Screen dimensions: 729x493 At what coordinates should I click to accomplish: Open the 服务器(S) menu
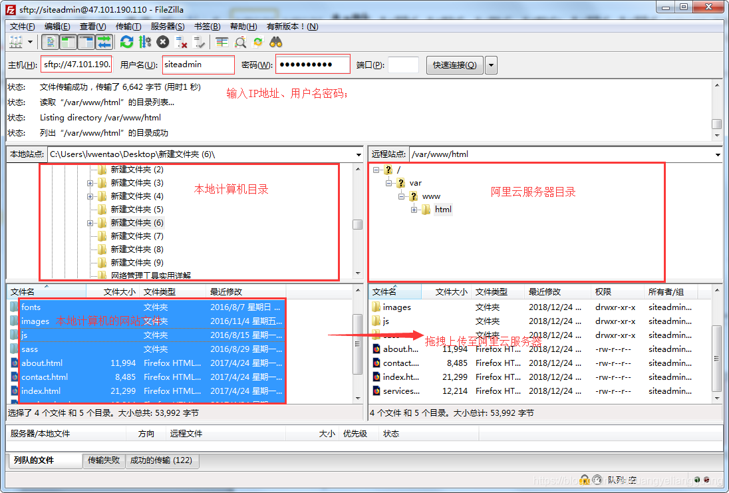168,27
